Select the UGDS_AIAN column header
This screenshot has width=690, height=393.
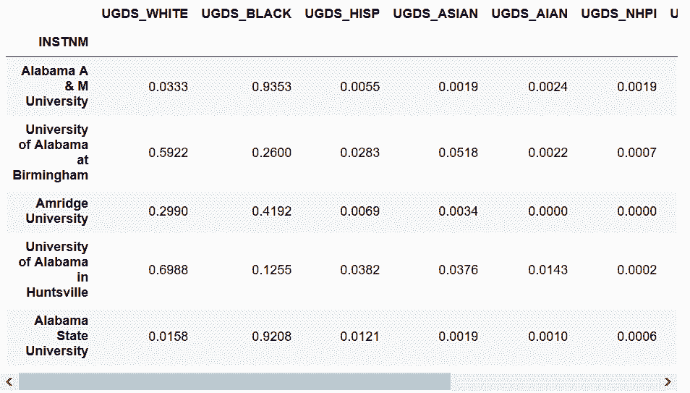529,14
